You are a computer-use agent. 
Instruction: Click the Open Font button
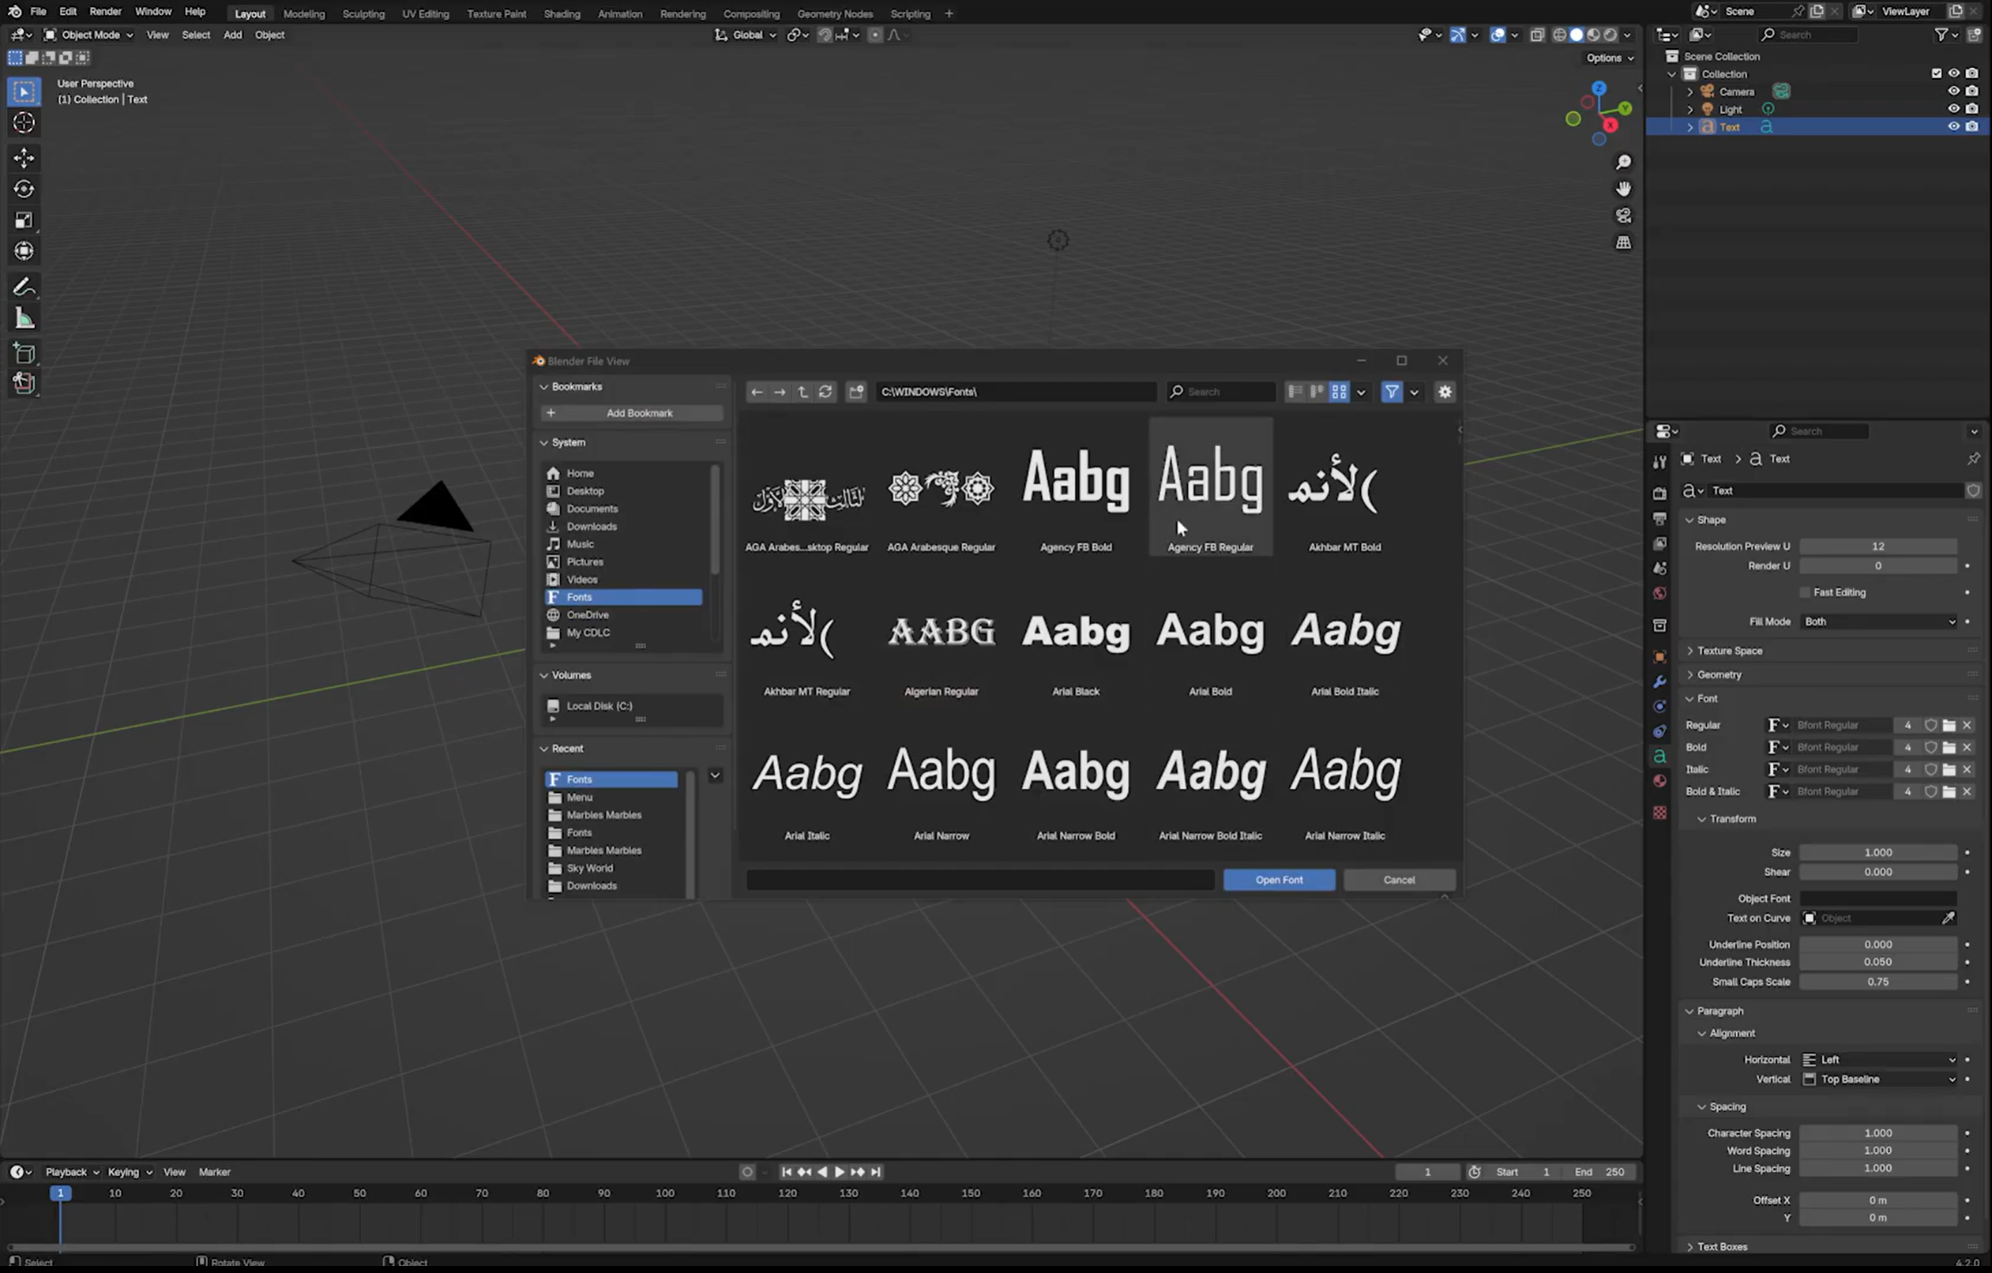(1279, 879)
